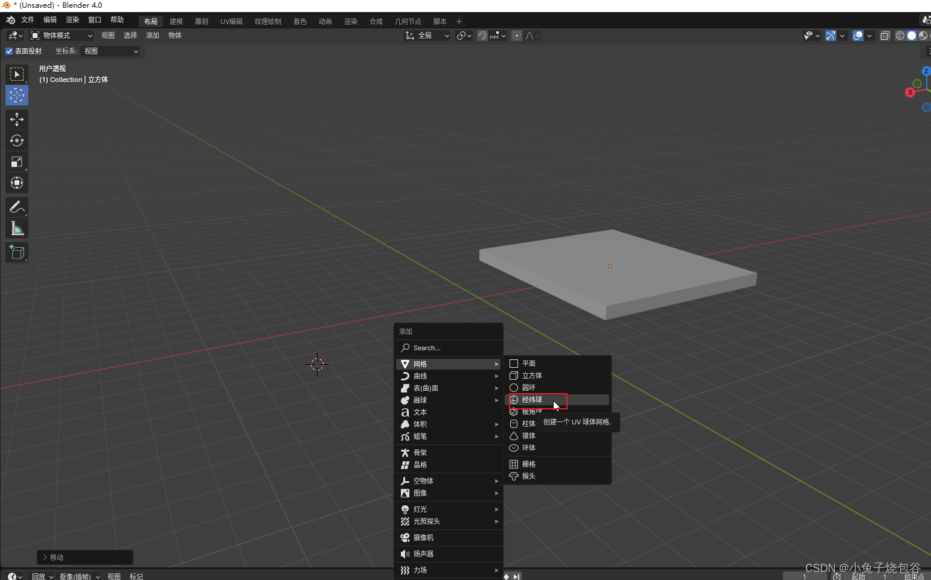This screenshot has height=580, width=931.
Task: Switch to wireframe viewport shading
Action: pos(900,36)
